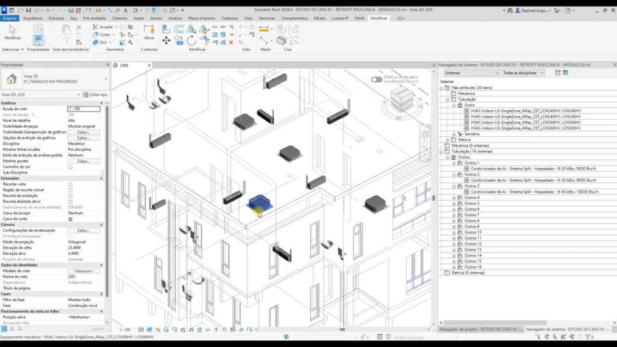Screen dimensions: 617x347
Task: Open the Selecionar panel dropdown
Action: (13, 49)
